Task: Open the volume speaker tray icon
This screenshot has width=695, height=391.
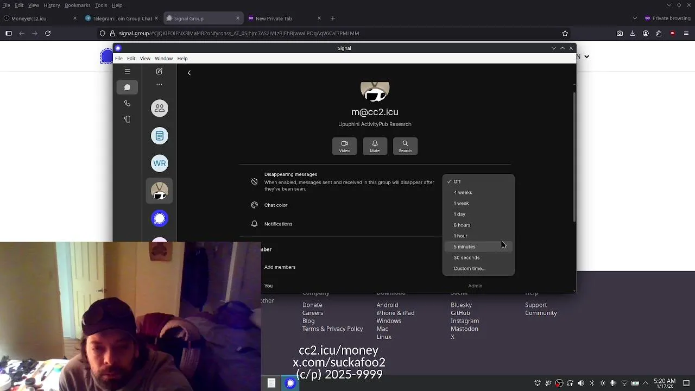Action: pyautogui.click(x=581, y=383)
